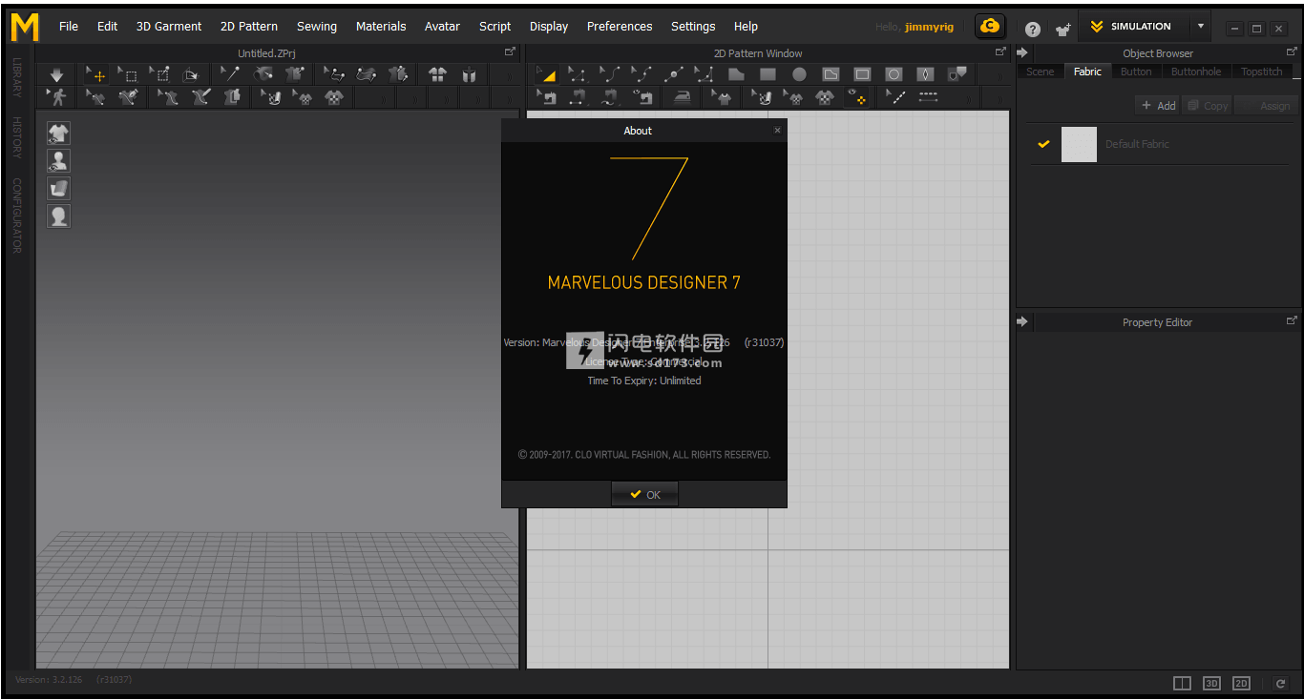
Task: Select the Edit Curvature tool in 2D toolbar
Action: click(x=609, y=74)
